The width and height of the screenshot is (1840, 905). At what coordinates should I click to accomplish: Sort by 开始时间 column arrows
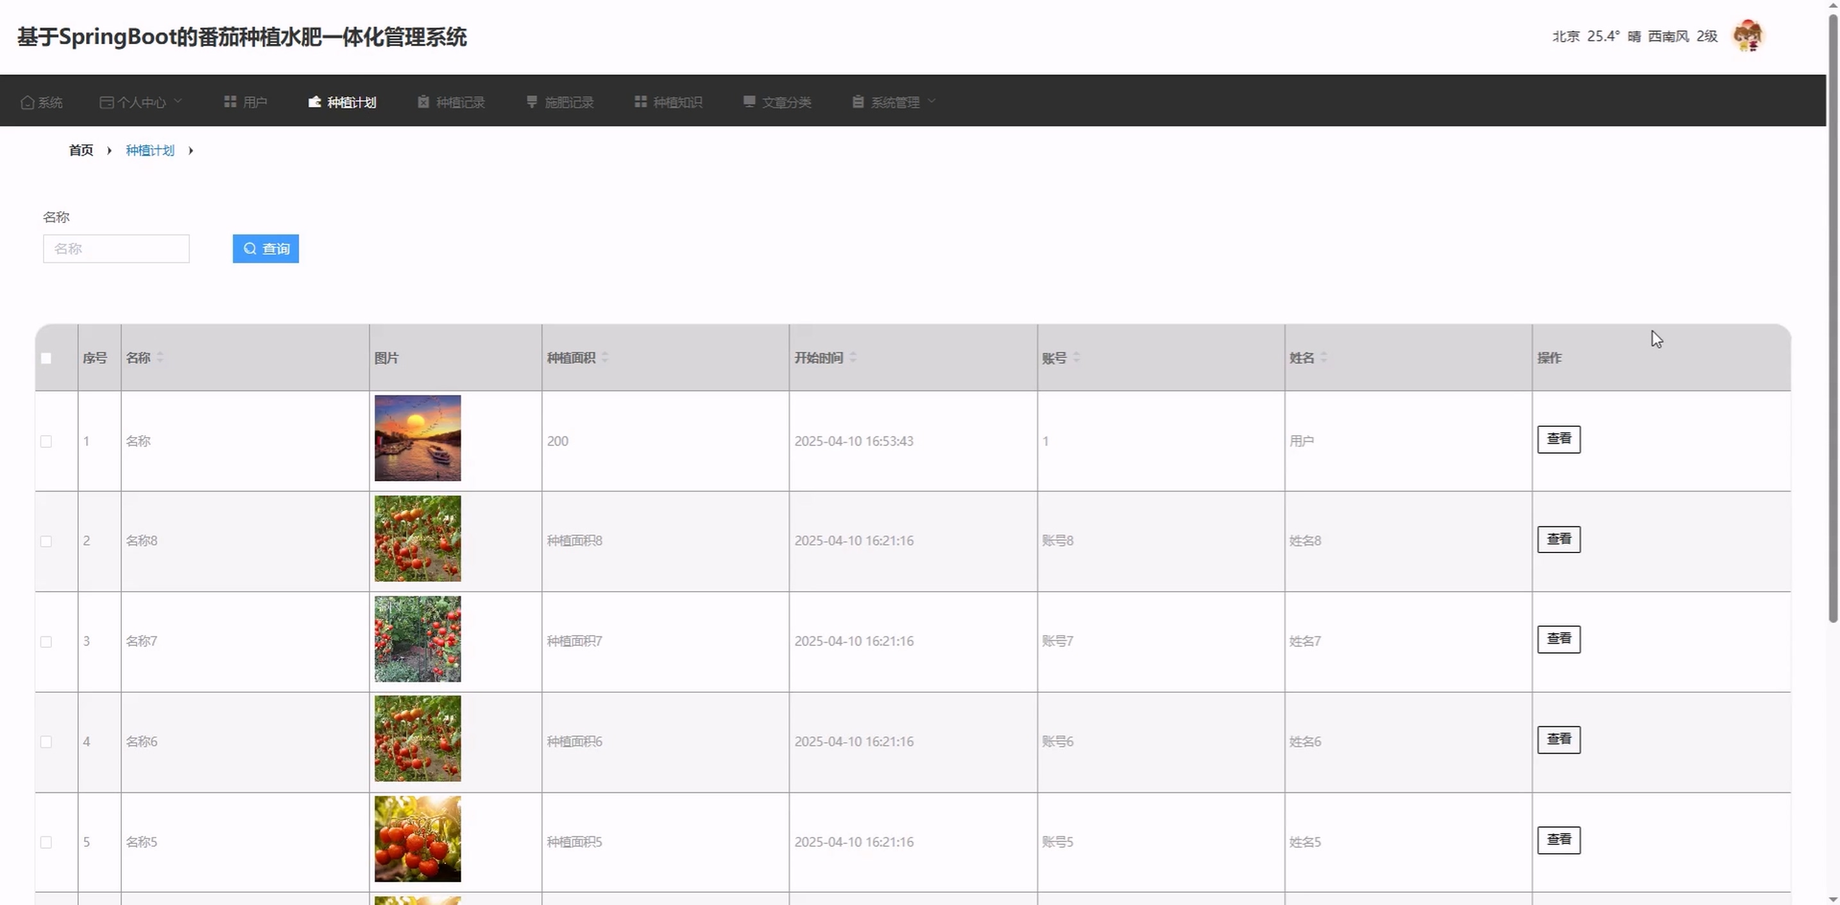853,358
